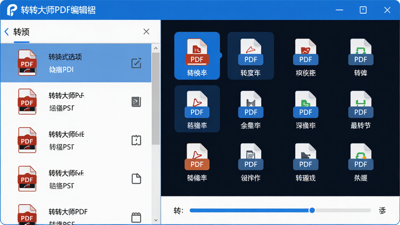This screenshot has width=400, height=225.
Task: Open the PDF tile with lined-document glyph
Action: [250, 162]
